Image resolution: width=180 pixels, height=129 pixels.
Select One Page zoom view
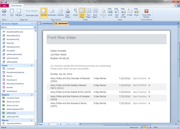pyautogui.click(x=82, y=13)
